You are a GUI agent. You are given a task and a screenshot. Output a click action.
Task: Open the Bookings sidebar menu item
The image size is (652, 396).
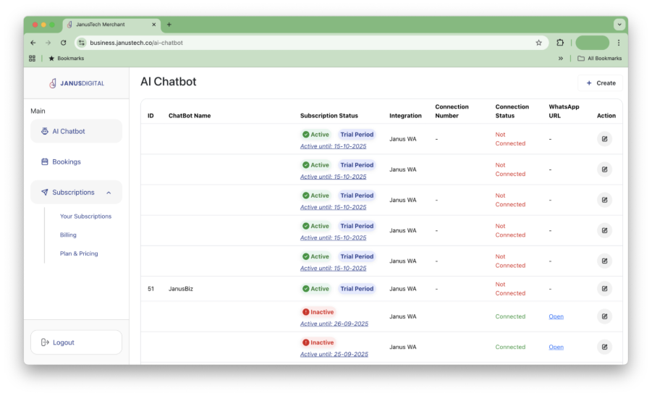(66, 162)
